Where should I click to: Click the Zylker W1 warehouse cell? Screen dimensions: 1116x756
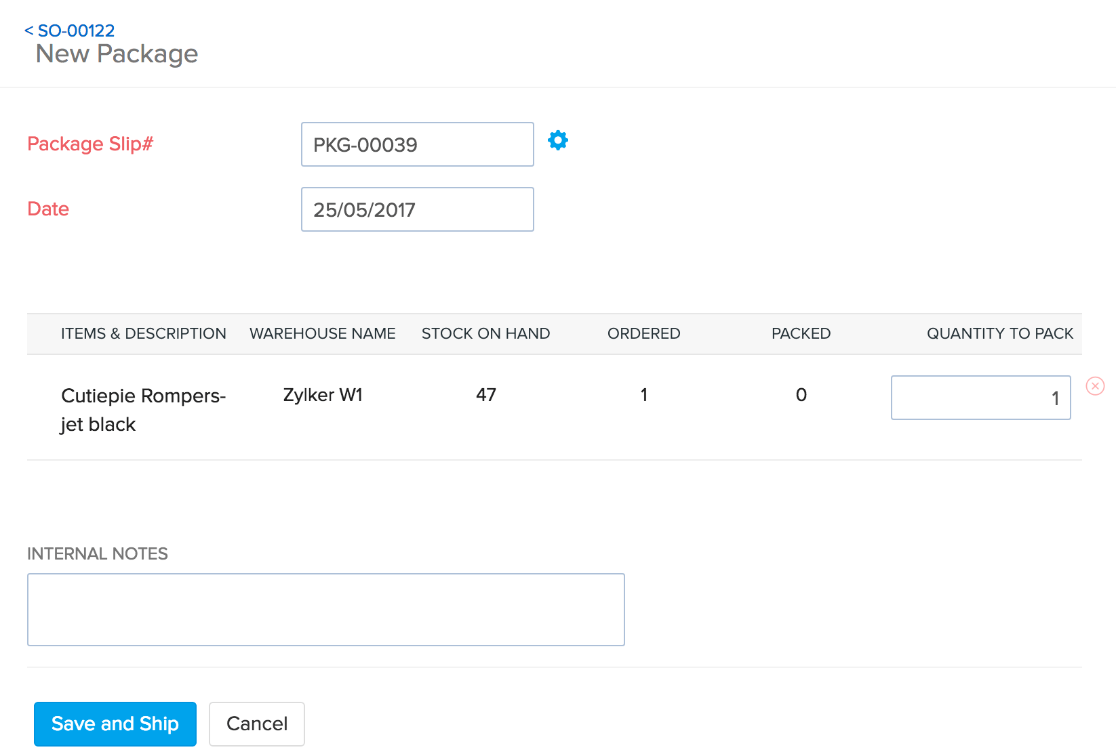pyautogui.click(x=323, y=395)
